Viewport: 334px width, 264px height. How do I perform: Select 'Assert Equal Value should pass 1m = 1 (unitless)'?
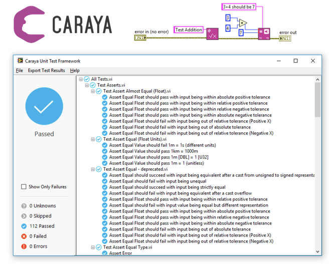(x=156, y=163)
